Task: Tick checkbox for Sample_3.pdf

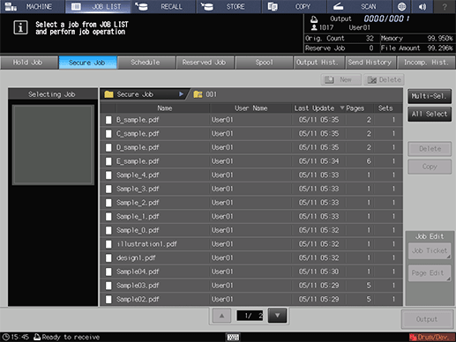Action: pos(108,189)
